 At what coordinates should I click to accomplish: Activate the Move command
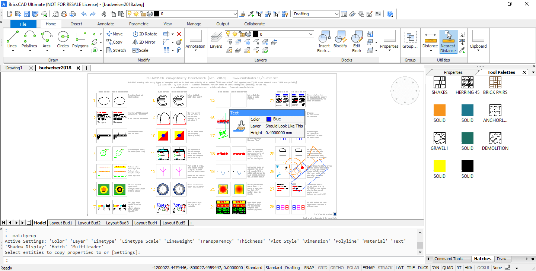pyautogui.click(x=114, y=34)
